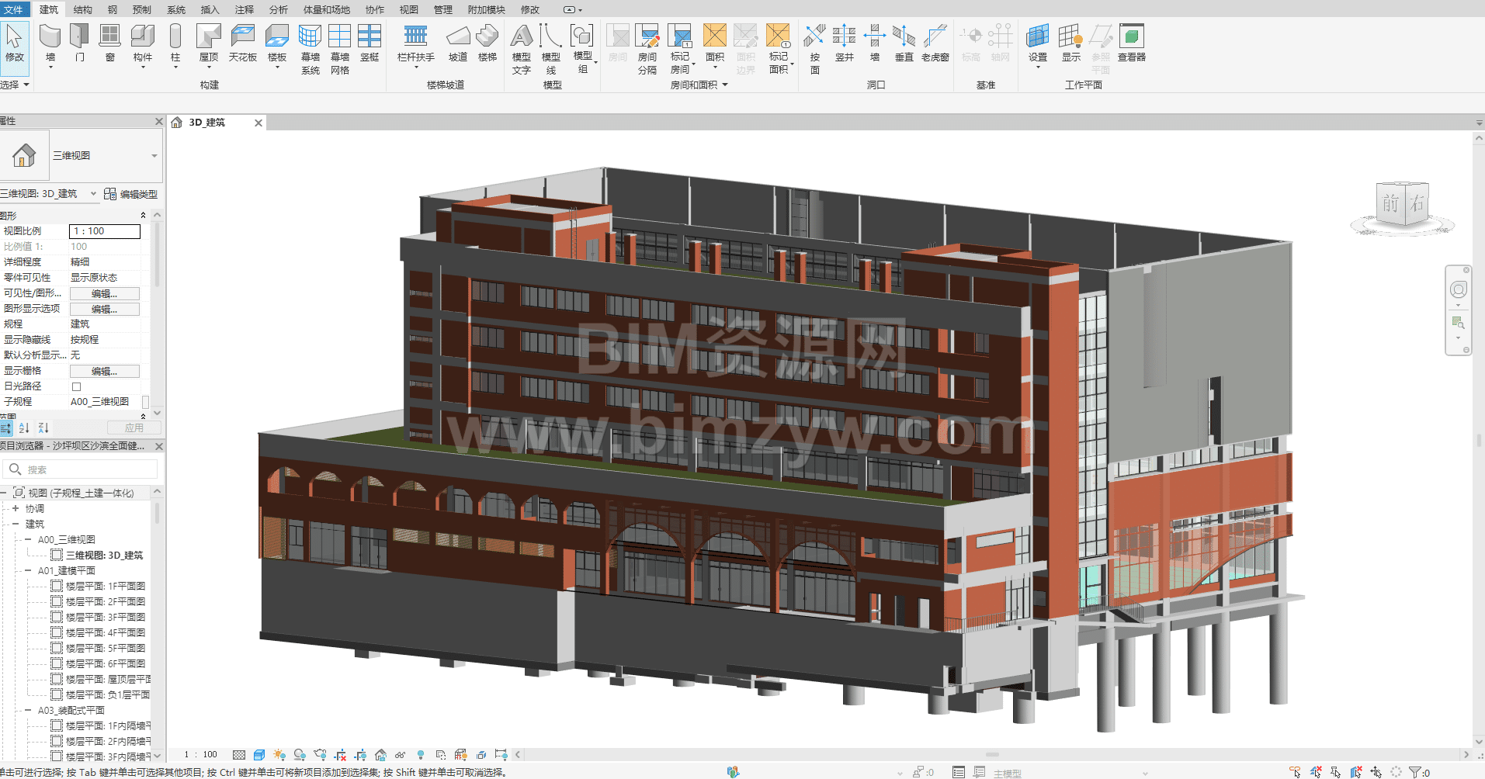The image size is (1485, 779).
Task: Toggle shadows in view control bar
Action: click(300, 754)
